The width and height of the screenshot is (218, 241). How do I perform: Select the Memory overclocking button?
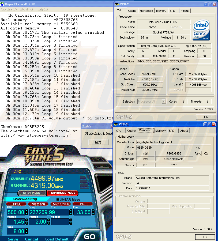38,204
